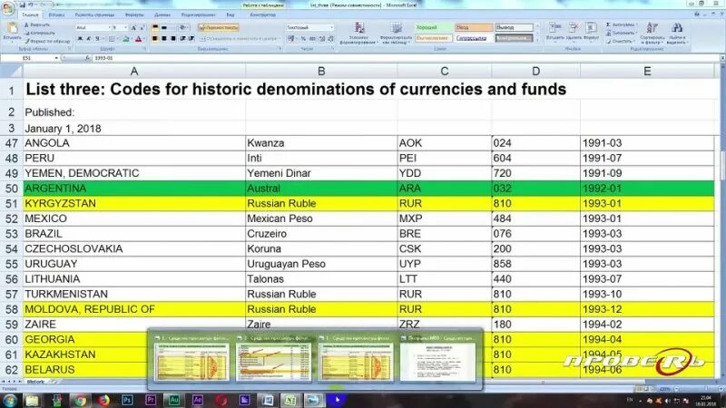Apply the green Good cell style
This screenshot has height=408, width=726.
coord(434,28)
